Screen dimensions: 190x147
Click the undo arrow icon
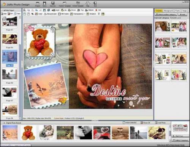coord(36,10)
